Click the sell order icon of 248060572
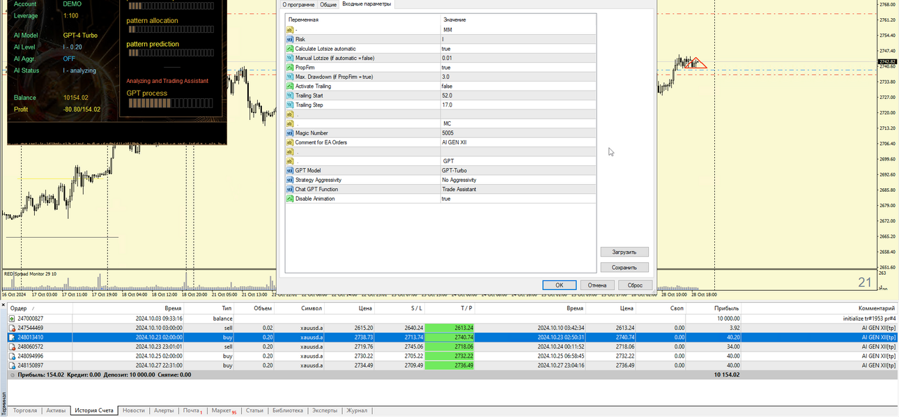 click(12, 347)
